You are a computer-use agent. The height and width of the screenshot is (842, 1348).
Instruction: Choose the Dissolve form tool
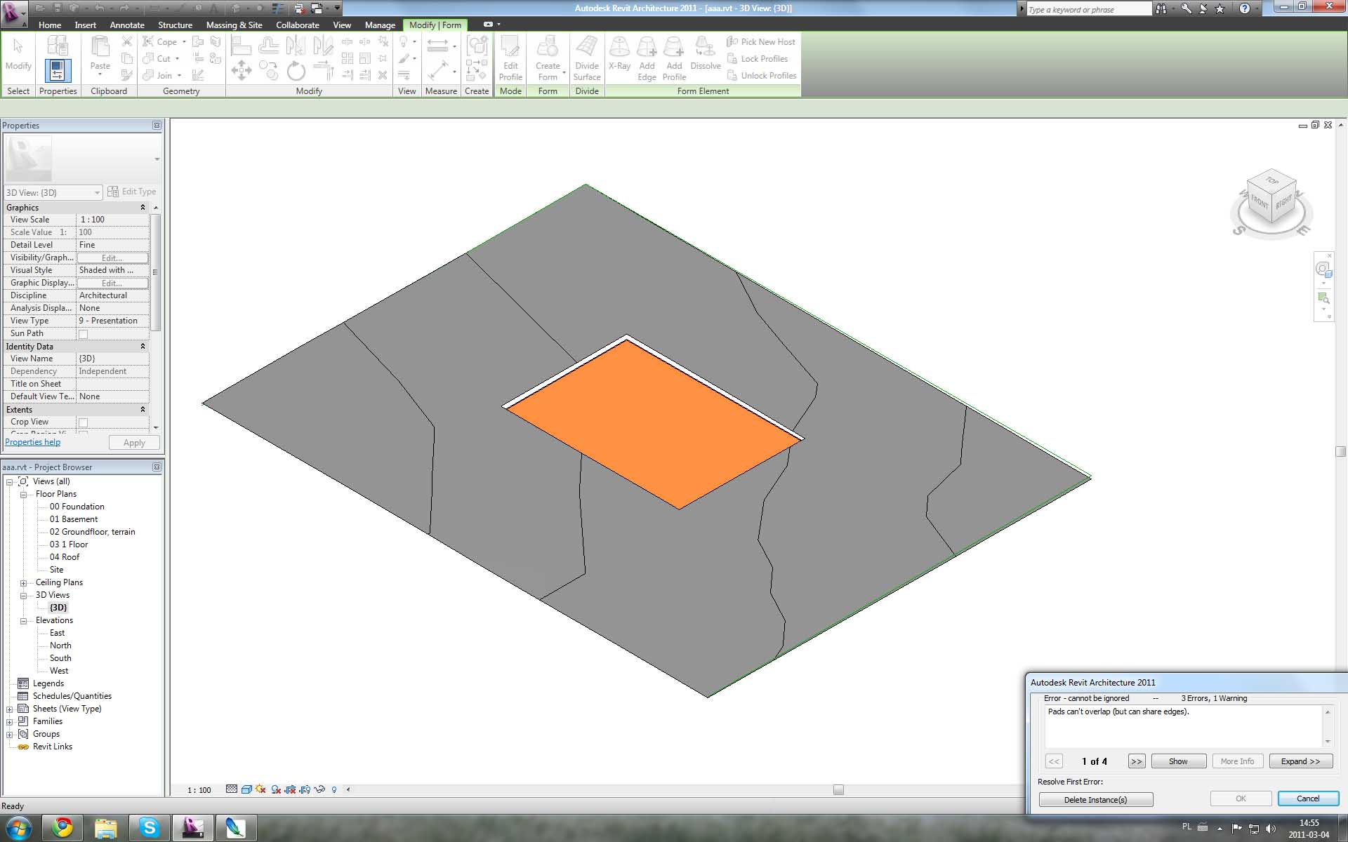705,55
